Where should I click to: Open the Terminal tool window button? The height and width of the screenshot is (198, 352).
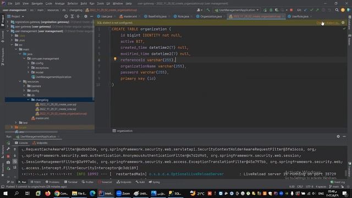70,182
